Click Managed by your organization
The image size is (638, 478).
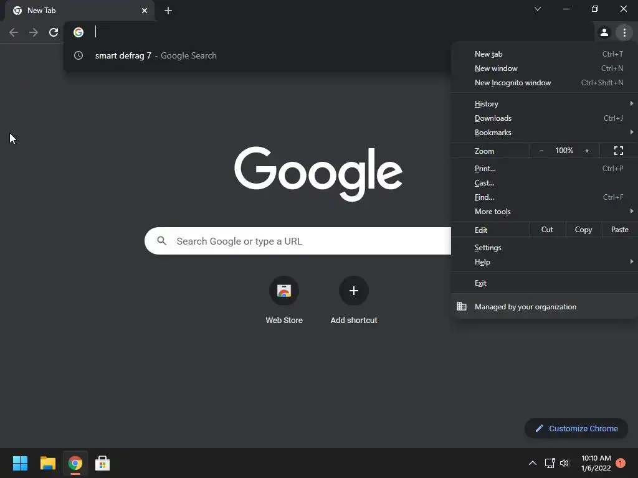(x=545, y=306)
